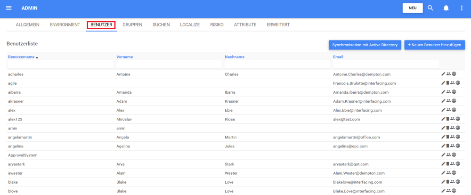Delete the alex123 user
The height and width of the screenshot is (195, 471).
point(448,119)
